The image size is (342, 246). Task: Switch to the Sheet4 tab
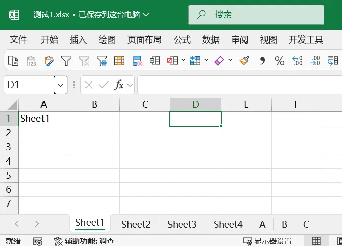228,224
